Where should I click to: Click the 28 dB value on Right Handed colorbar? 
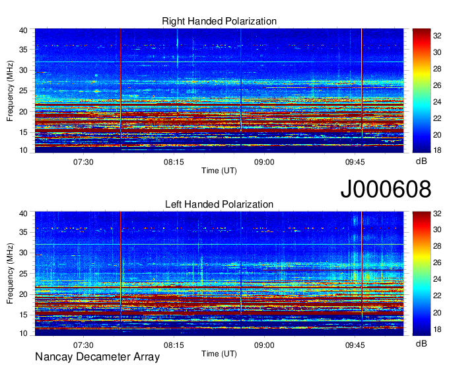[437, 69]
